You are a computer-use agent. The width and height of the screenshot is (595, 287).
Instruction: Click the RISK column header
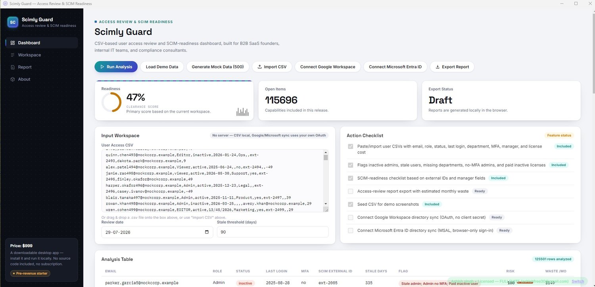(x=511, y=271)
